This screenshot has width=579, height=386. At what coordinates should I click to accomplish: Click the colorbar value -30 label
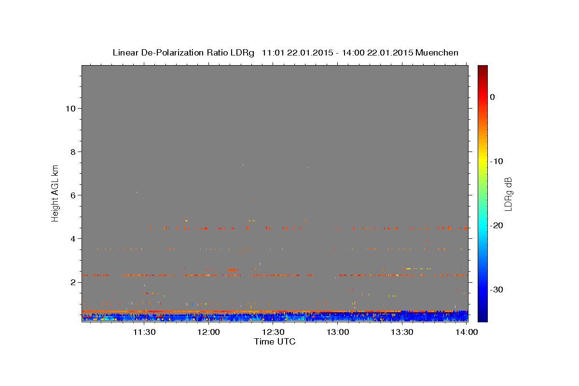click(x=496, y=289)
